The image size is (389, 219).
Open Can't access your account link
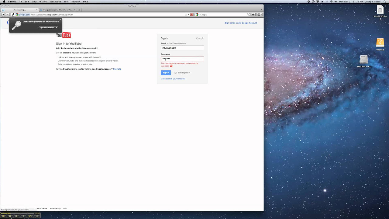point(173,79)
